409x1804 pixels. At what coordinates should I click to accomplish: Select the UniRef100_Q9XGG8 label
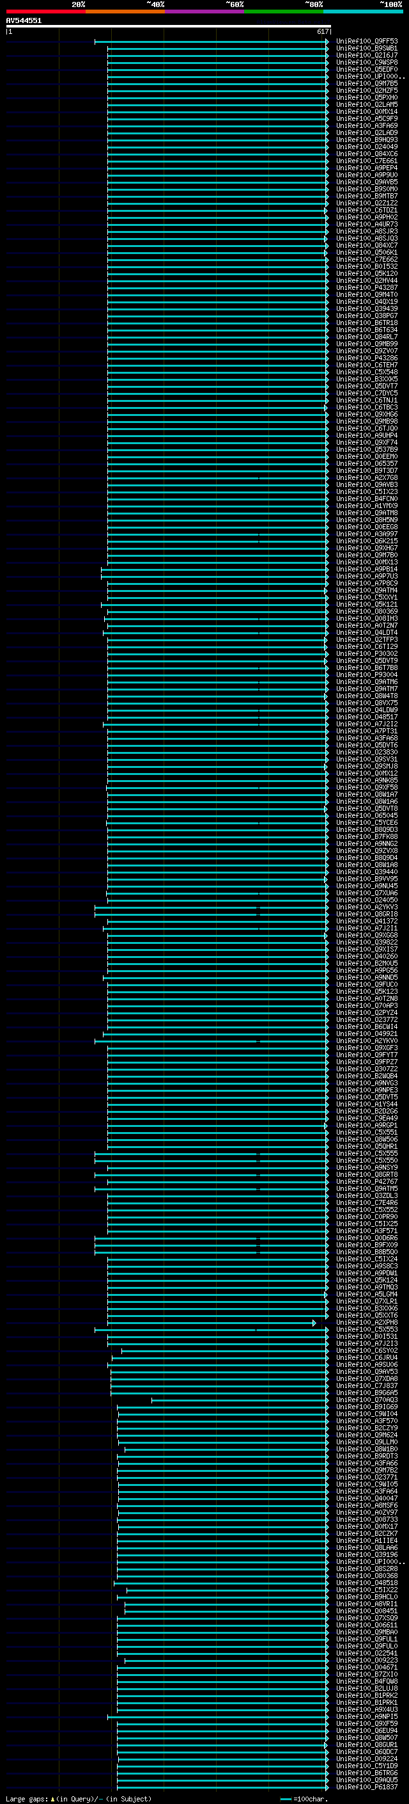pos(367,935)
